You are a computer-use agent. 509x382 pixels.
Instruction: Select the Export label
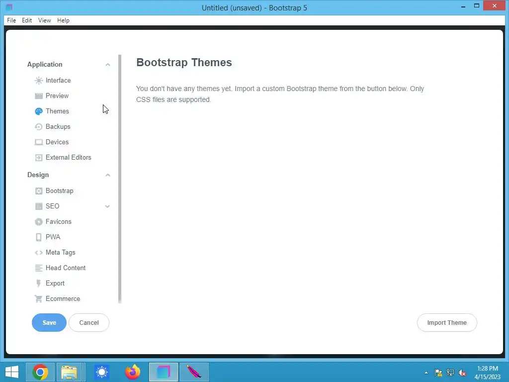coord(55,283)
